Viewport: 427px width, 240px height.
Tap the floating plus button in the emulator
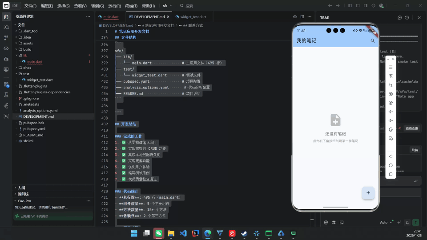click(x=368, y=192)
